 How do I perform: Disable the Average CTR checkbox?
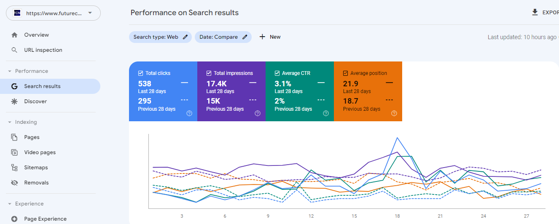click(277, 73)
